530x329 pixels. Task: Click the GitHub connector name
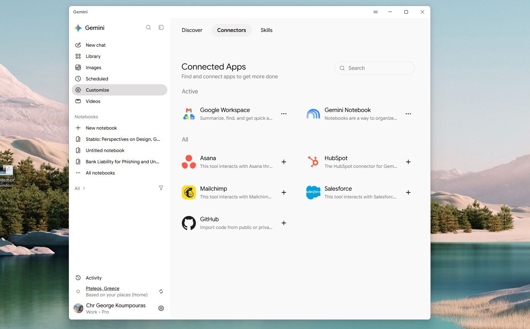click(209, 219)
